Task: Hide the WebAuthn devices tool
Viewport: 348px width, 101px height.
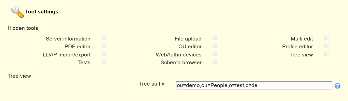Action: click(x=215, y=54)
